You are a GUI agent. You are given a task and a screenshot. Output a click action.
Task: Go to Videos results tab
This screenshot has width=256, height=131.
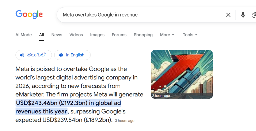[76, 35]
